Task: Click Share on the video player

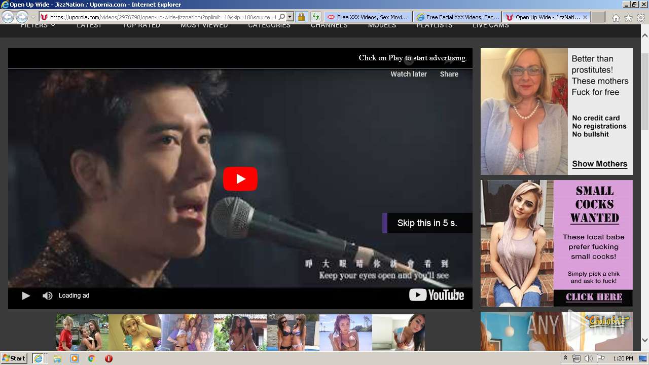Action: coord(449,74)
